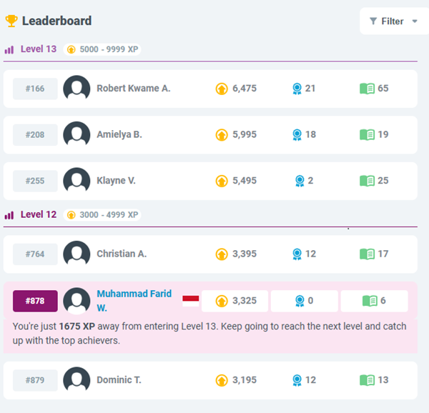Click Klayne V.'s badge ribbon icon
Screen dimensions: 429x413
coord(300,181)
